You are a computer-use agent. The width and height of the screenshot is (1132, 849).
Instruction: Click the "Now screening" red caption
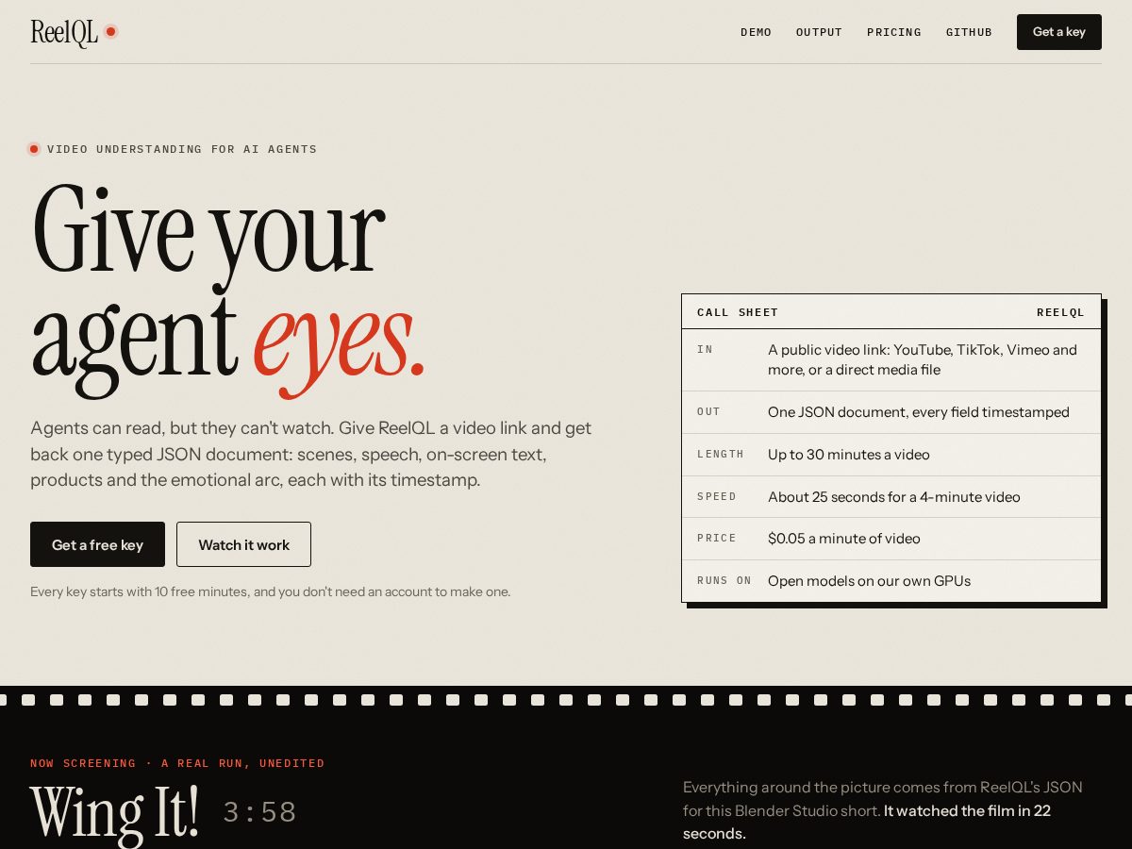(177, 763)
